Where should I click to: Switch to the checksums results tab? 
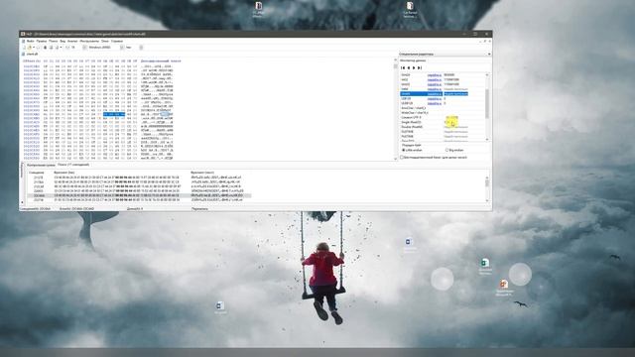tap(41, 166)
